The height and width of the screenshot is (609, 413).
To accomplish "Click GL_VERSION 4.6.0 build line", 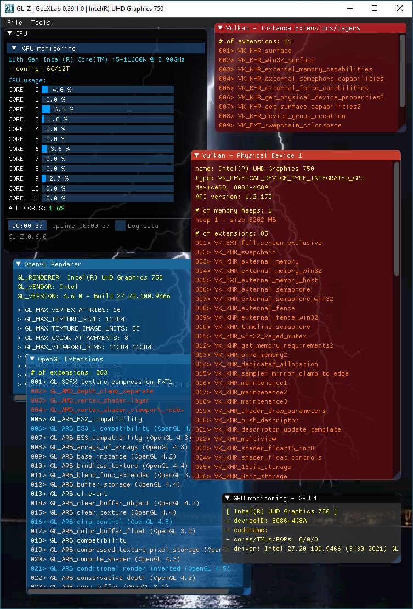I will click(x=93, y=296).
